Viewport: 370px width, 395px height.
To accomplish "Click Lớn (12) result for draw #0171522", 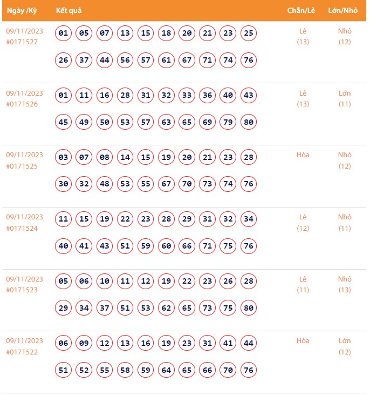I will click(345, 346).
